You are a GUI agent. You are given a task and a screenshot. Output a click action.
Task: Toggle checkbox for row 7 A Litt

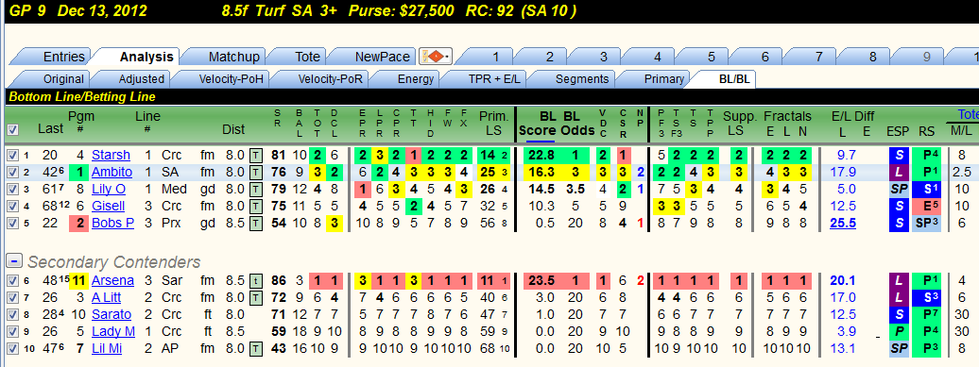pos(13,298)
